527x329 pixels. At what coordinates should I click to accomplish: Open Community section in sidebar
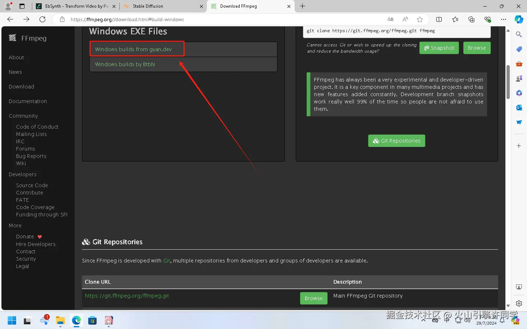tap(23, 116)
